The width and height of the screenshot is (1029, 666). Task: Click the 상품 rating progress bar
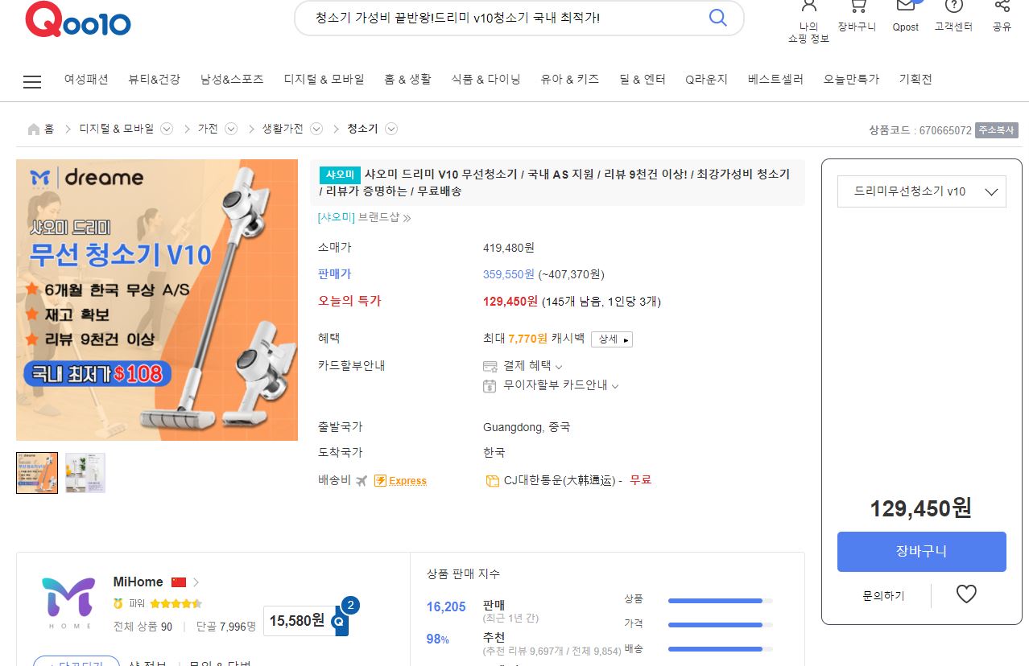tap(720, 601)
